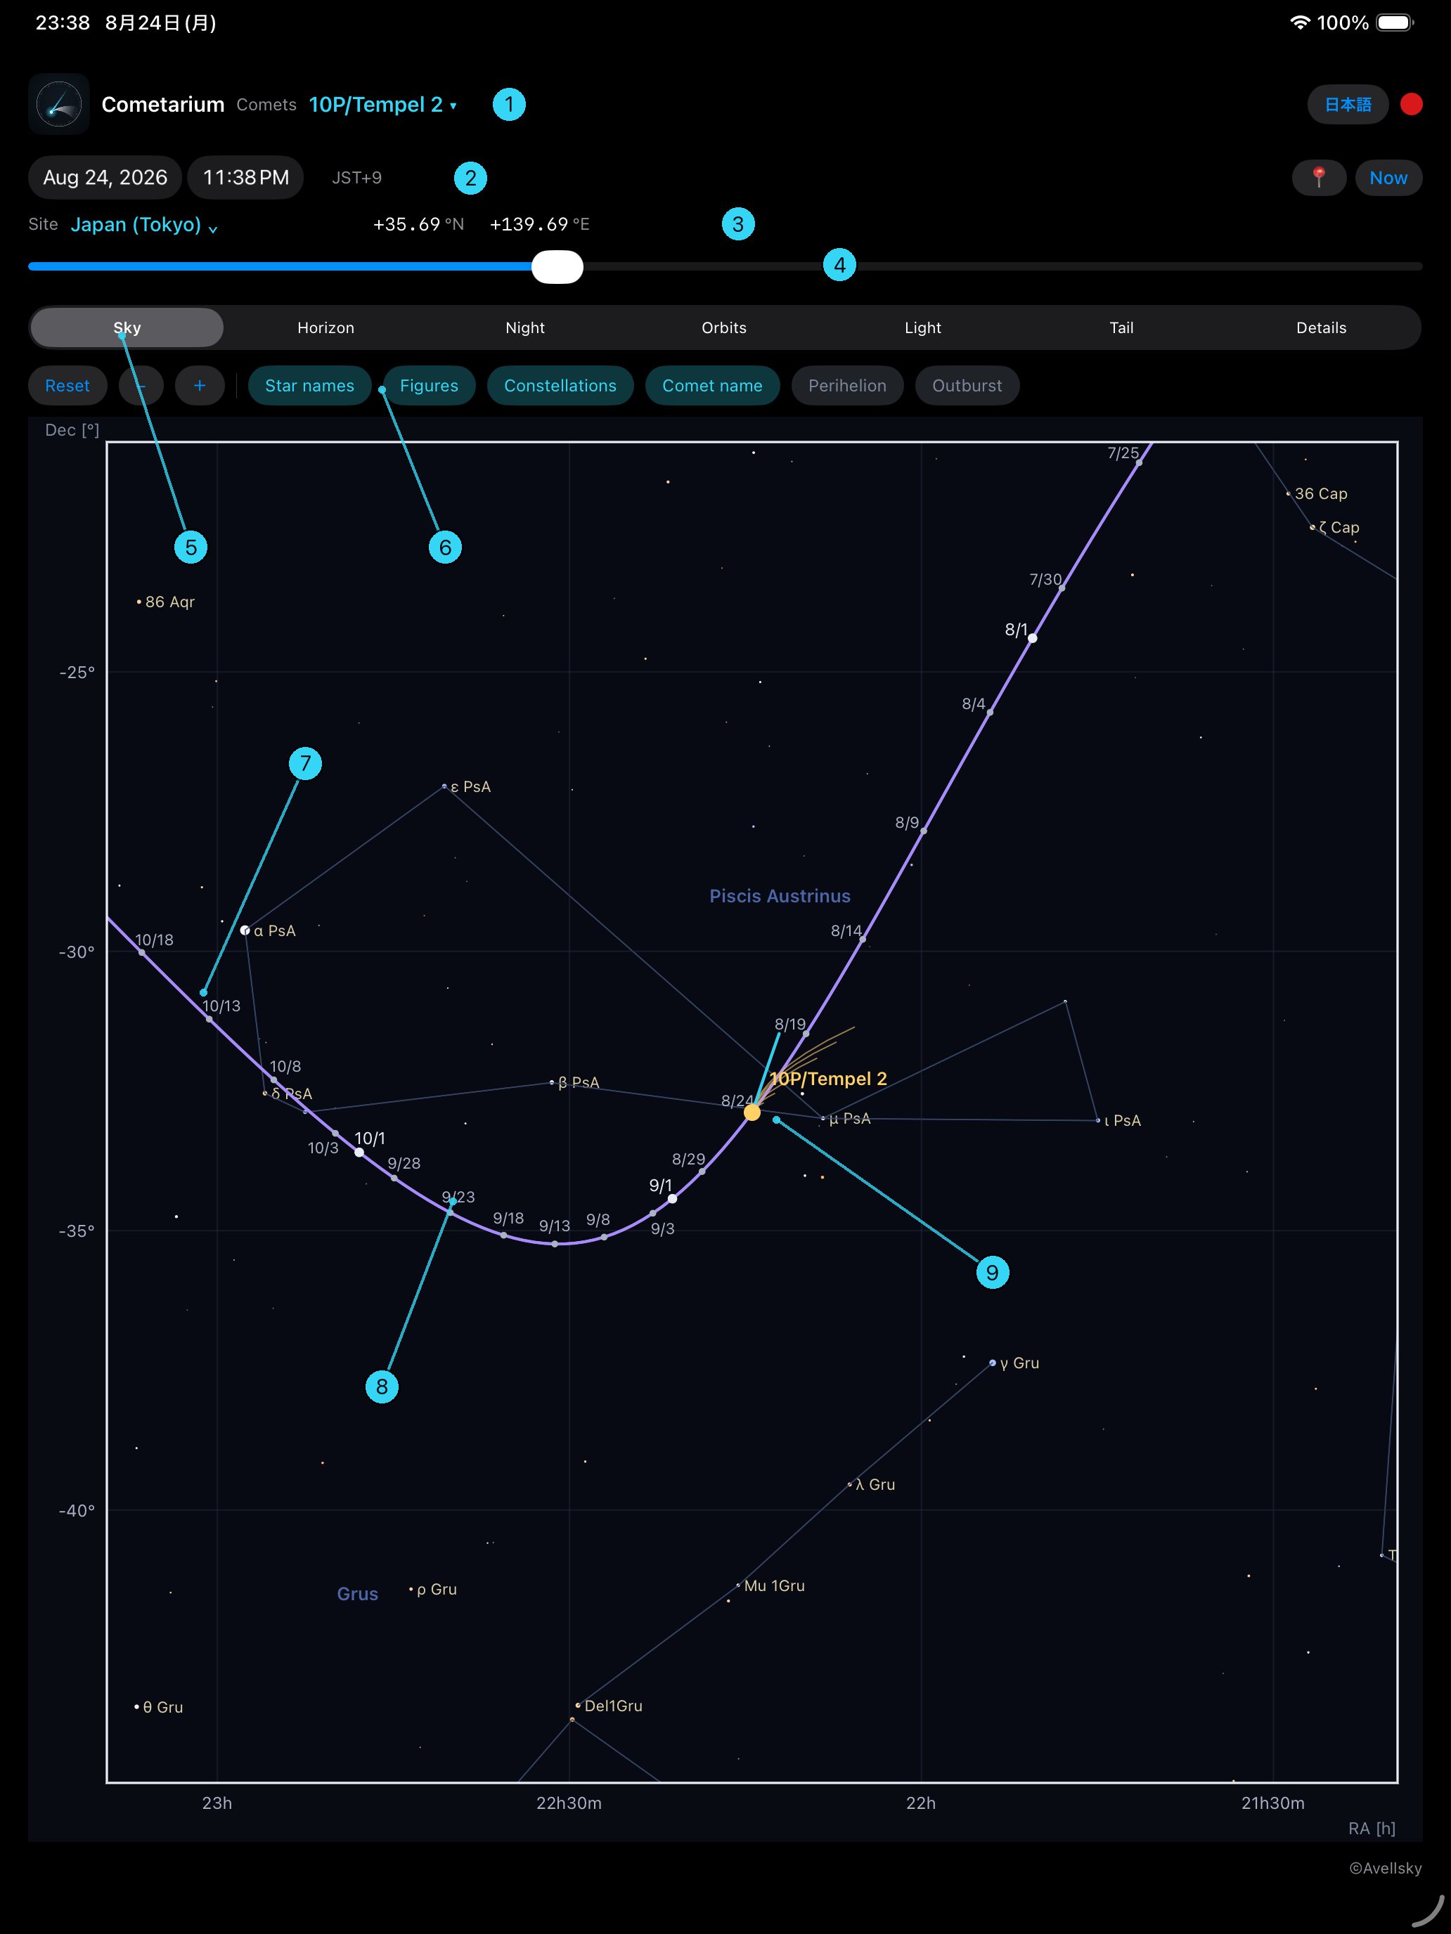The width and height of the screenshot is (1451, 1934).
Task: Open the Tail tab
Action: pos(1121,328)
